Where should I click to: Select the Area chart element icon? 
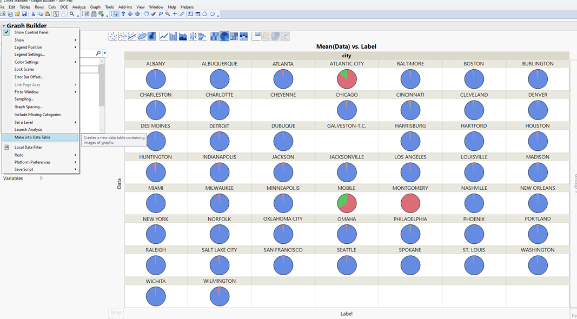coord(184,36)
